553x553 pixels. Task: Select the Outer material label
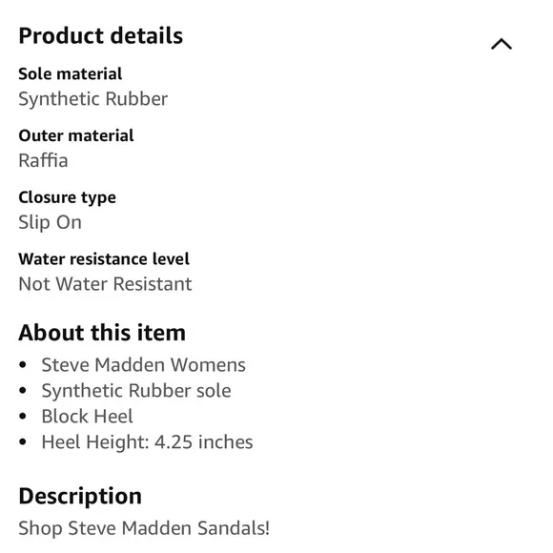point(76,135)
